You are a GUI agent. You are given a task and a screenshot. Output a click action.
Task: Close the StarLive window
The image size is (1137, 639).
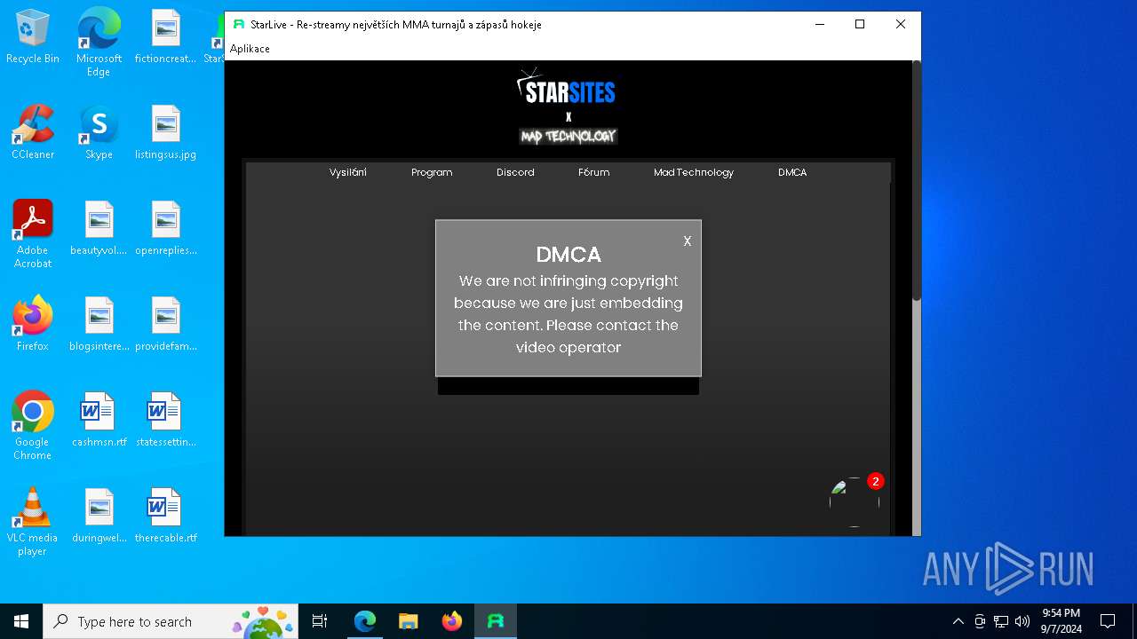tap(901, 25)
